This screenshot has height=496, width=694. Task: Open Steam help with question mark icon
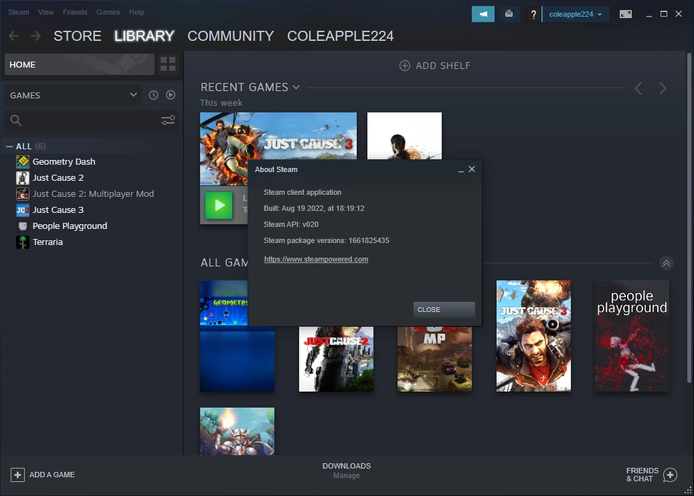[x=533, y=13]
